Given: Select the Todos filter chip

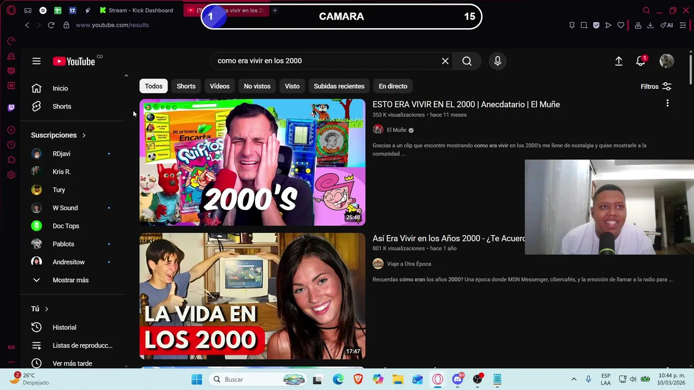Looking at the screenshot, I should coord(153,86).
